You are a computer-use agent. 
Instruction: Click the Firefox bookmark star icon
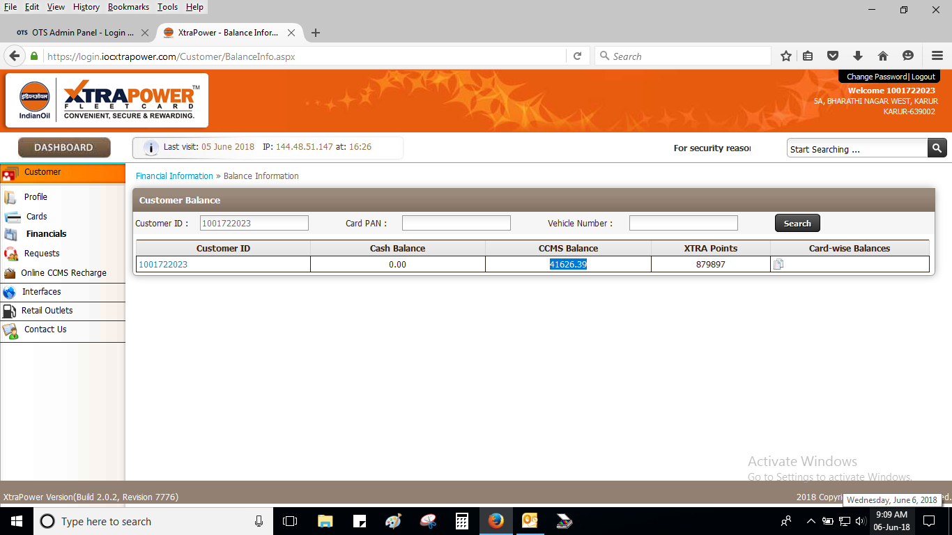click(786, 56)
